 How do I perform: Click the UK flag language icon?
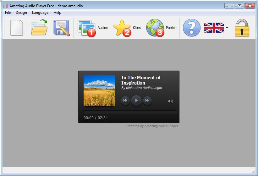[x=214, y=28]
